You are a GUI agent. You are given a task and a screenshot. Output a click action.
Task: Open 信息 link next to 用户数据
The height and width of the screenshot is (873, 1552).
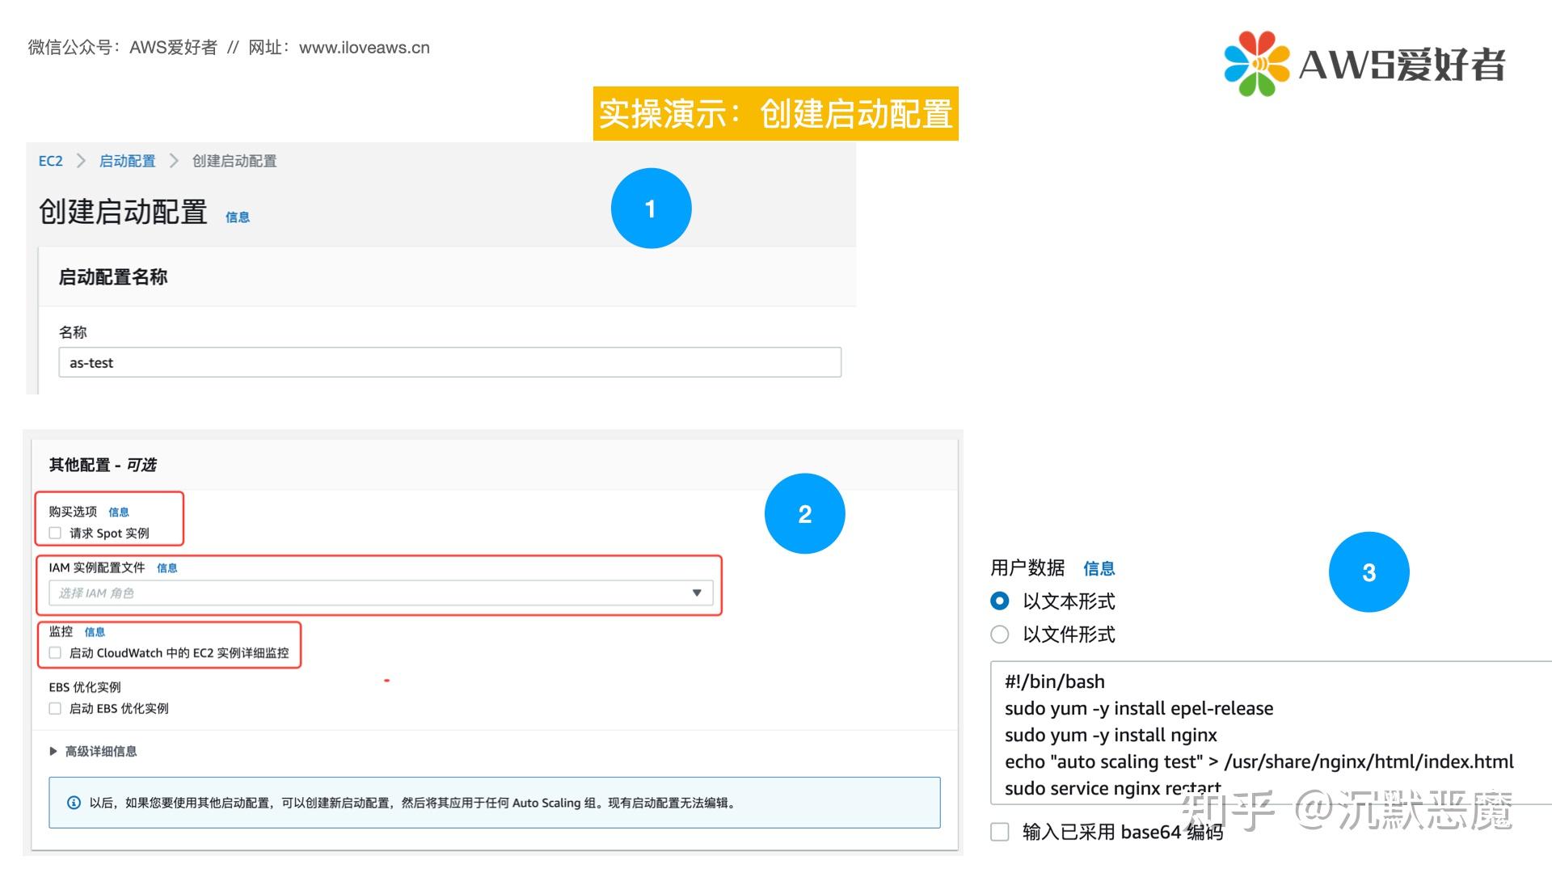pos(1099,568)
